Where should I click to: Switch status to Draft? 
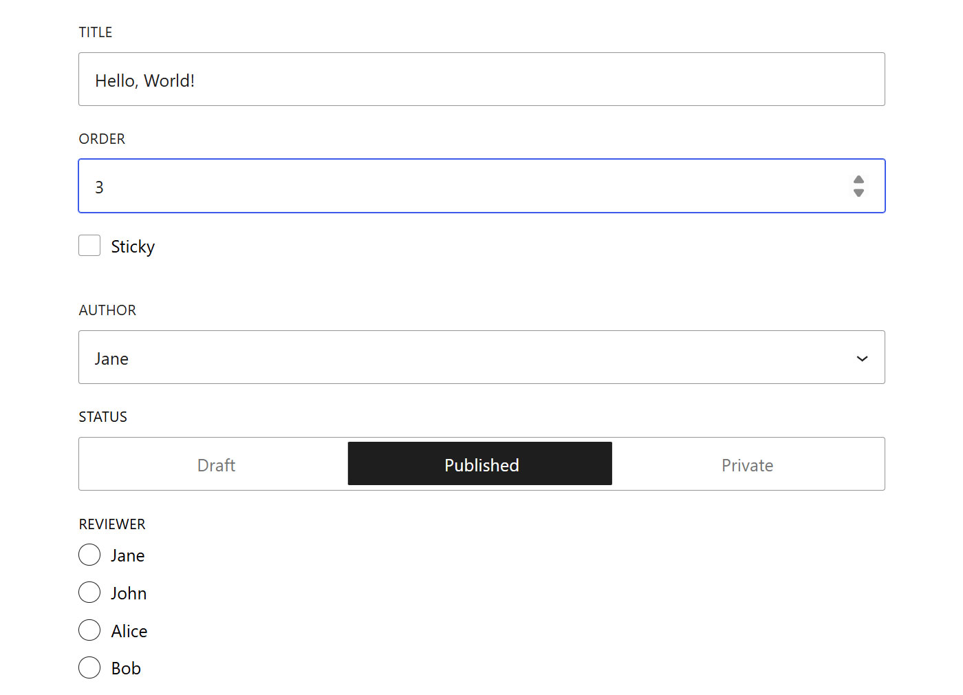216,464
